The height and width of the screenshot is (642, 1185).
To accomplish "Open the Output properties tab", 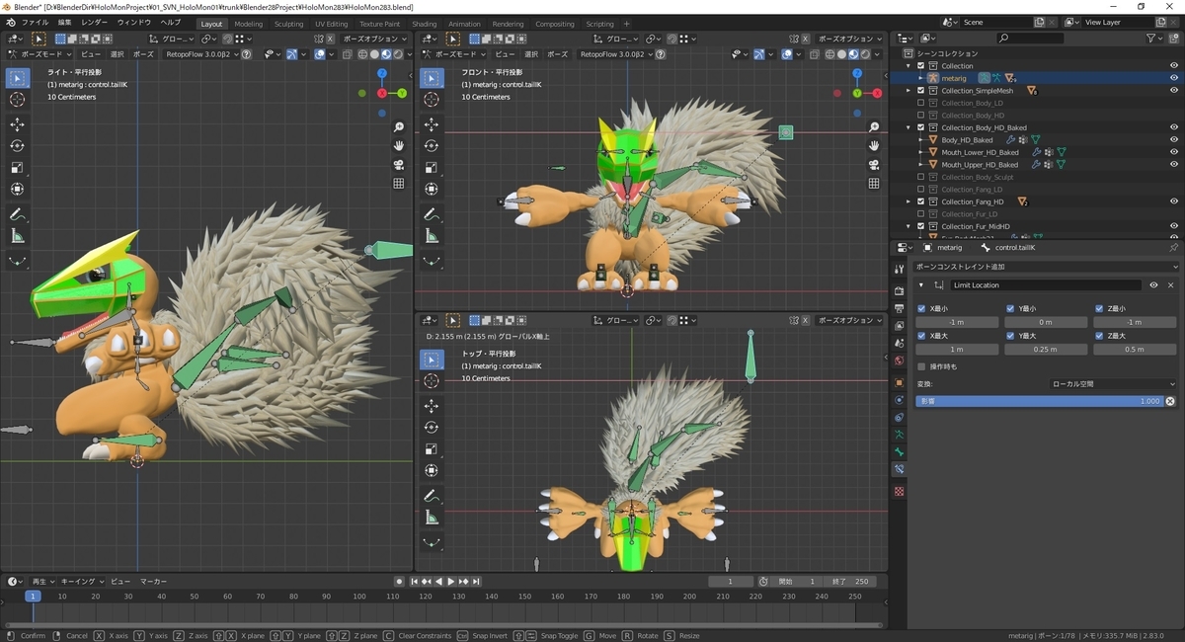I will click(x=899, y=308).
